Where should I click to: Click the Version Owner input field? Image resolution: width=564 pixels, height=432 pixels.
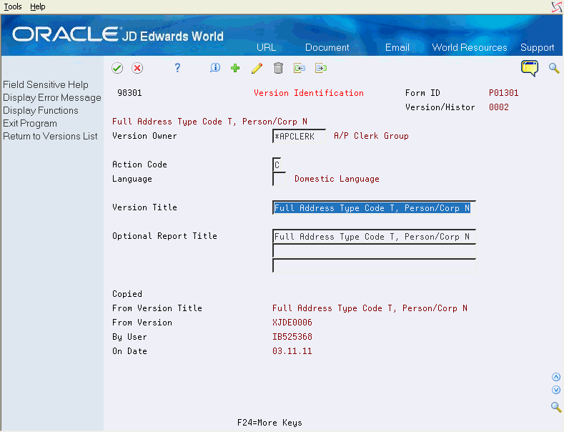[299, 136]
